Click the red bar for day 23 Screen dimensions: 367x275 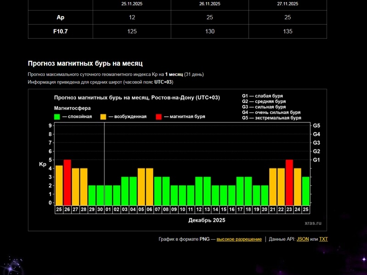coord(289,182)
